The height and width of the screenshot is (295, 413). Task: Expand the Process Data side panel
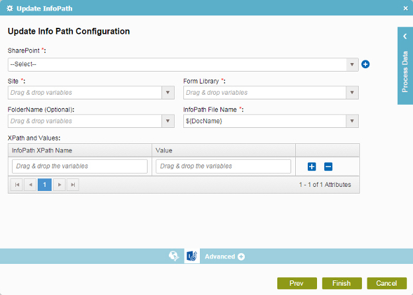[405, 66]
